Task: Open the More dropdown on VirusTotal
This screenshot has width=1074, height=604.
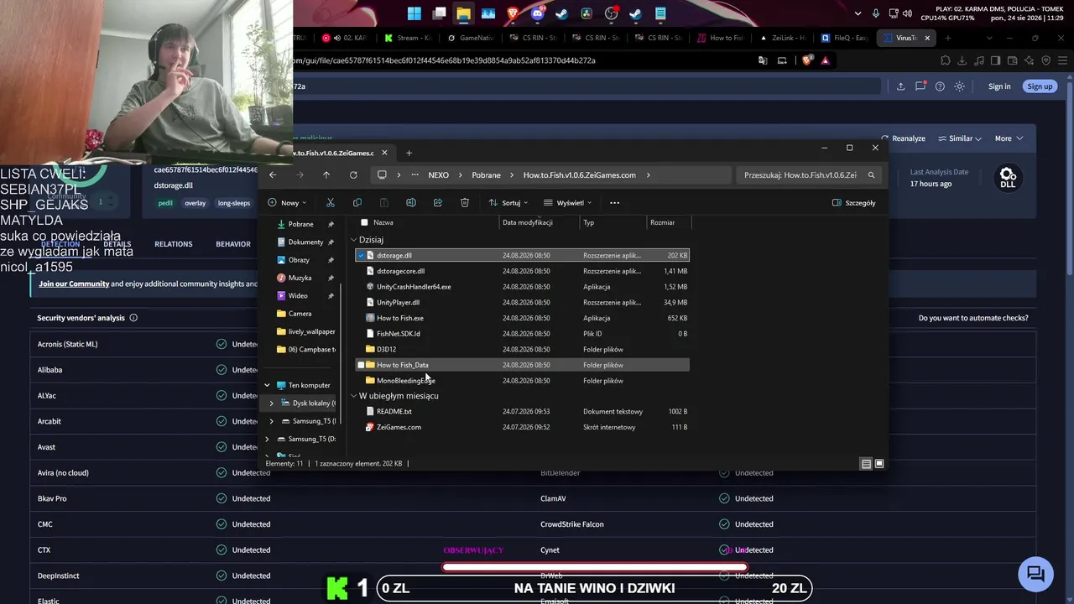Action: pyautogui.click(x=1009, y=138)
